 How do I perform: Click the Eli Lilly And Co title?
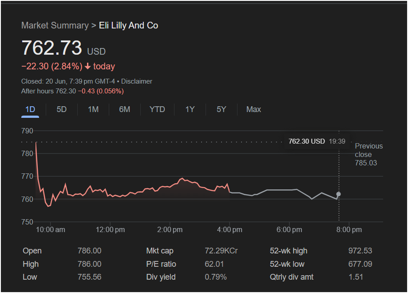[129, 25]
